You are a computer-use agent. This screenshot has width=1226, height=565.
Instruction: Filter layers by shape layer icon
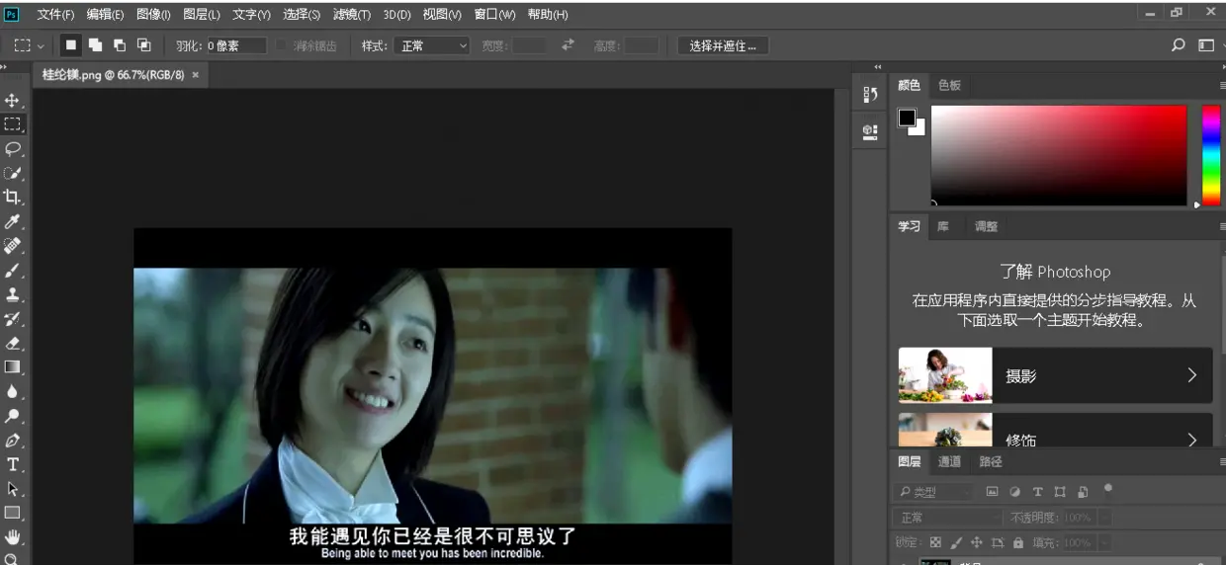pyautogui.click(x=1060, y=491)
